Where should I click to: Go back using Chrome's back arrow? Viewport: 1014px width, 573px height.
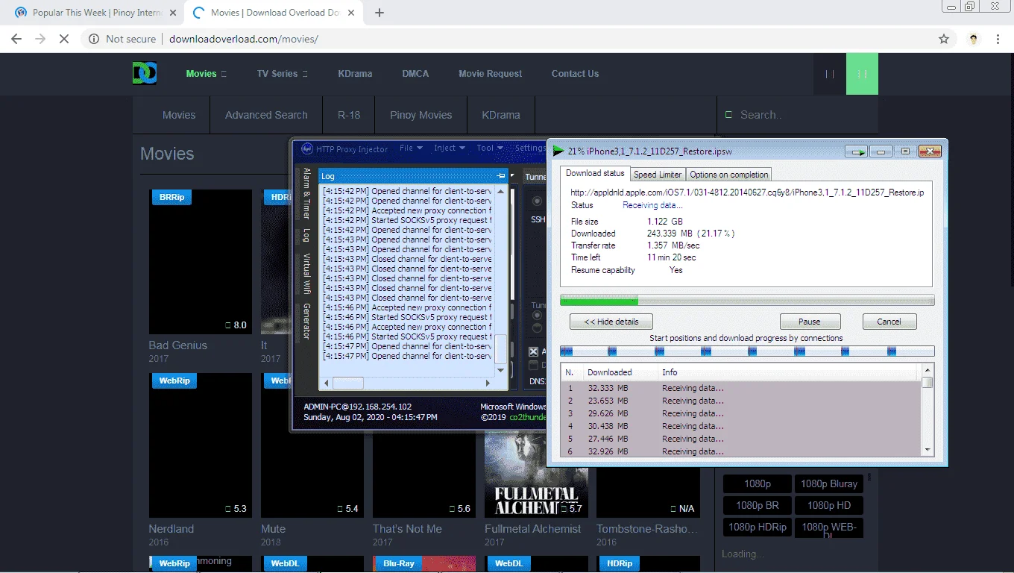[16, 39]
